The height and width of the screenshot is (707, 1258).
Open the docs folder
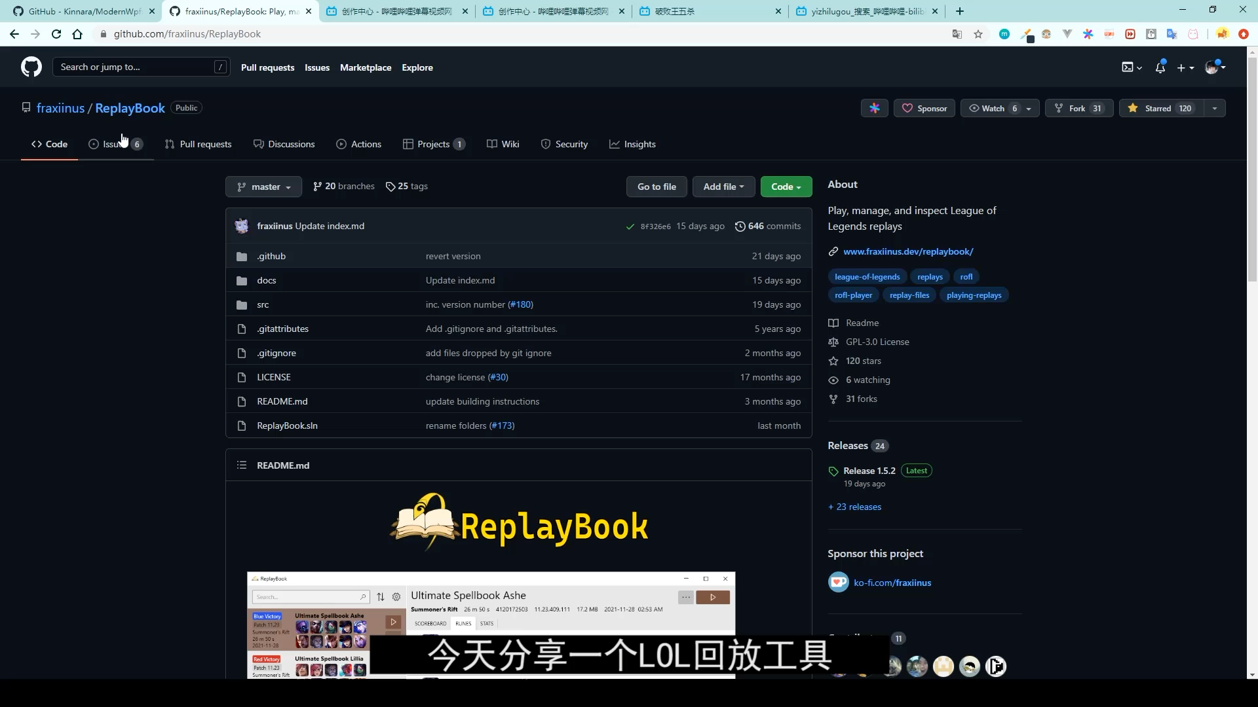pyautogui.click(x=267, y=280)
